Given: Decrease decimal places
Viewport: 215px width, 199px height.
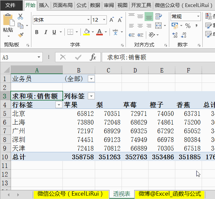Looking at the screenshot, I should click(x=184, y=35).
